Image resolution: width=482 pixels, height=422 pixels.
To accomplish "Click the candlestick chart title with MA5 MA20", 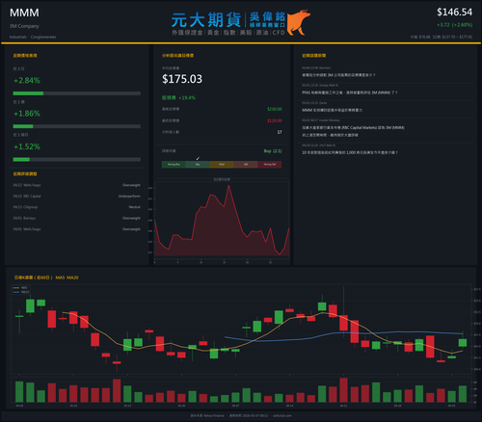I will (46, 277).
